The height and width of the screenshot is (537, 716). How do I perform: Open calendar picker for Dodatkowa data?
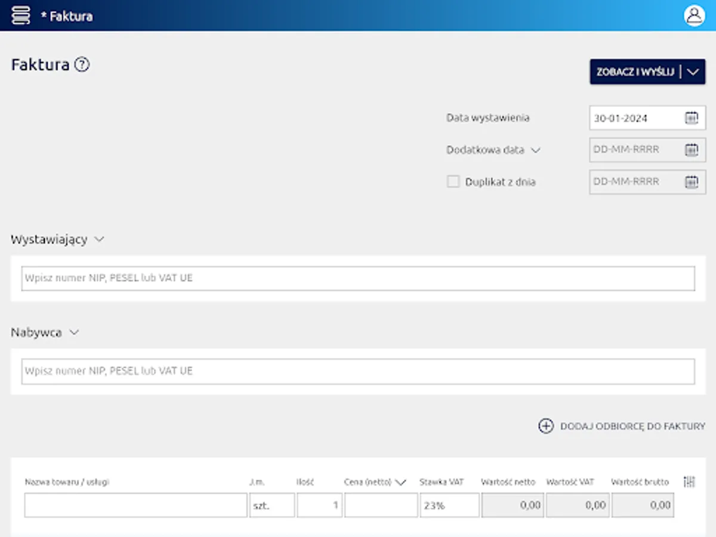(692, 150)
